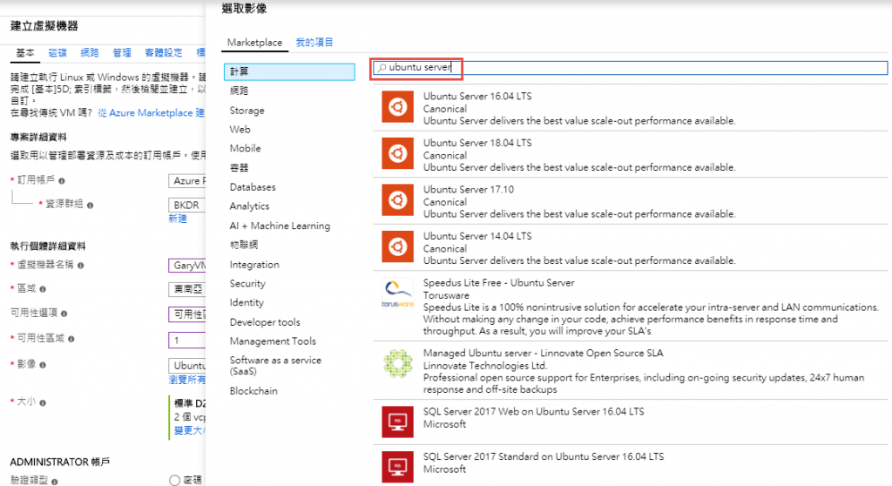The image size is (892, 486).
Task: Select the 磁碟 tab
Action: coord(57,53)
